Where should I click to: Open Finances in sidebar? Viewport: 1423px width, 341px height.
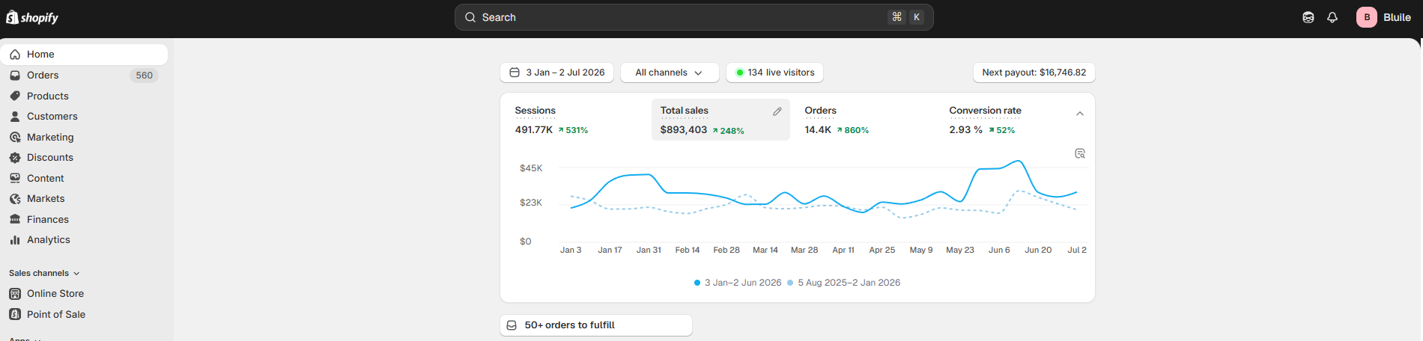[x=84, y=219]
